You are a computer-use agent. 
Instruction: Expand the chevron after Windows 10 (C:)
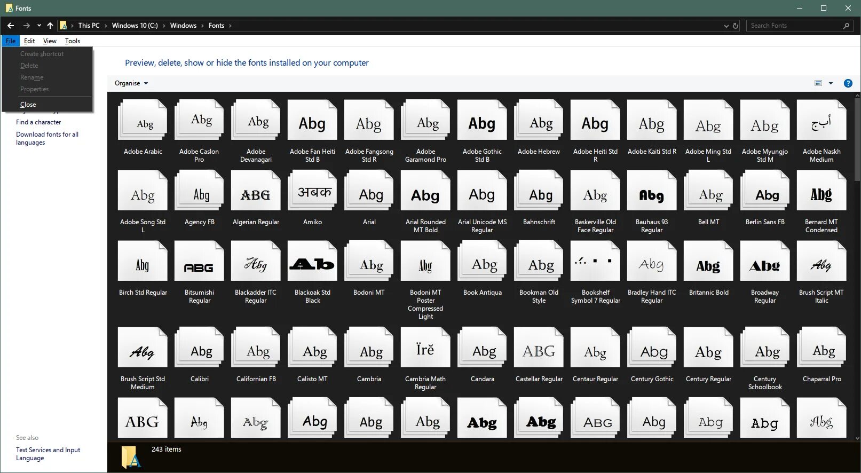pyautogui.click(x=164, y=26)
